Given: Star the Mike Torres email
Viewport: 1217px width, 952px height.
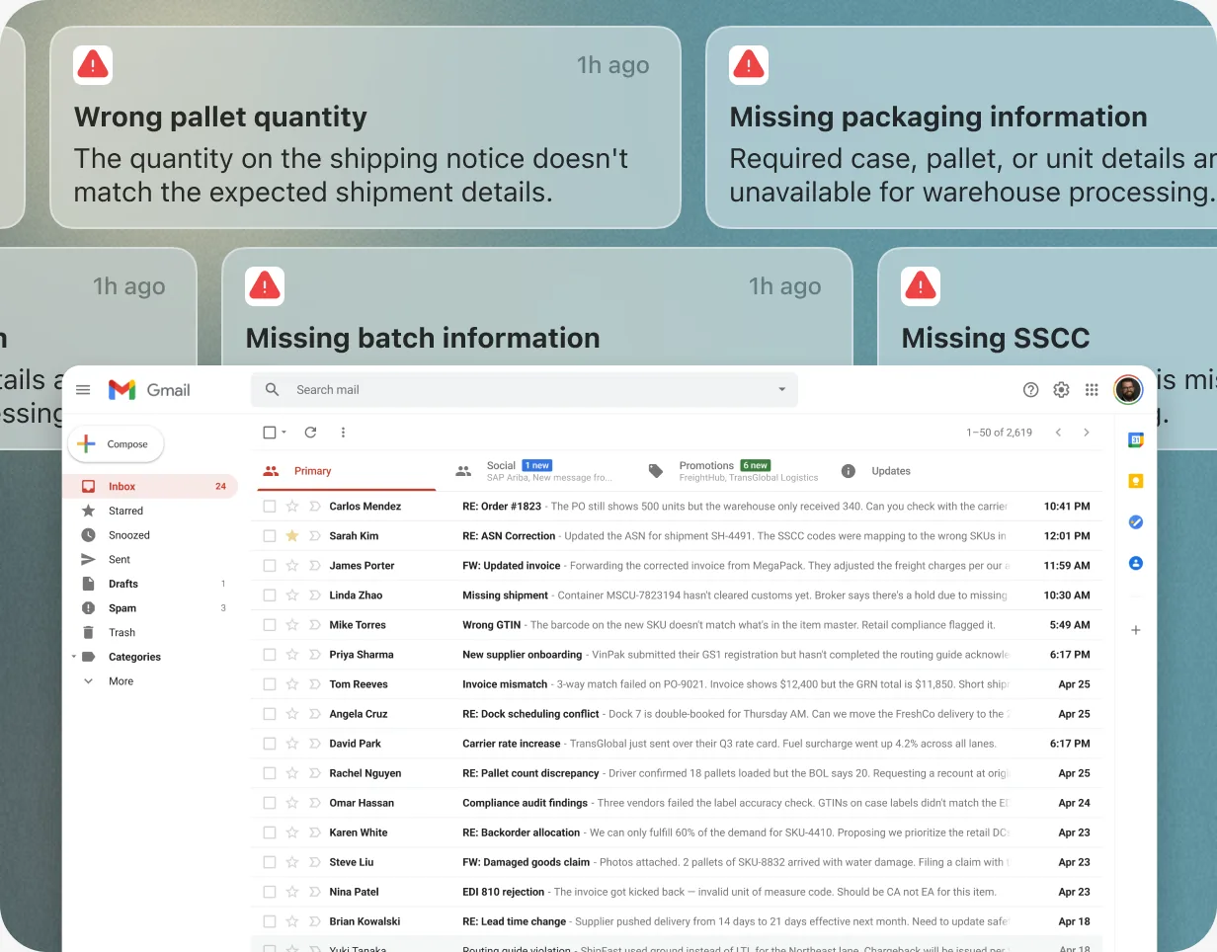Looking at the screenshot, I should click(x=291, y=625).
